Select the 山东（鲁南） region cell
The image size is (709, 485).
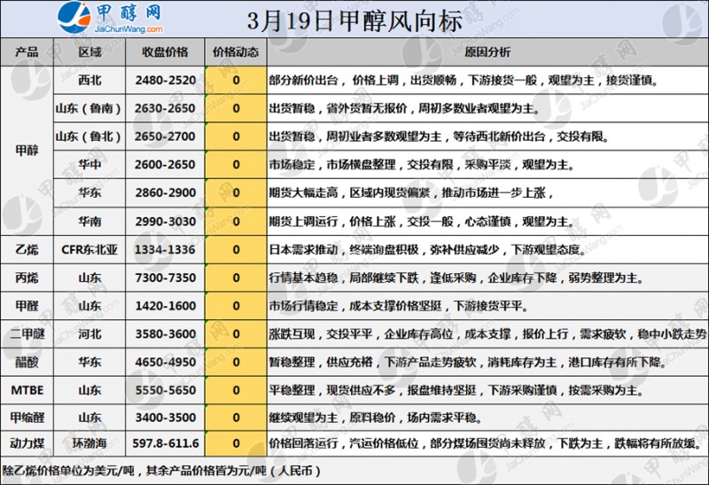90,108
